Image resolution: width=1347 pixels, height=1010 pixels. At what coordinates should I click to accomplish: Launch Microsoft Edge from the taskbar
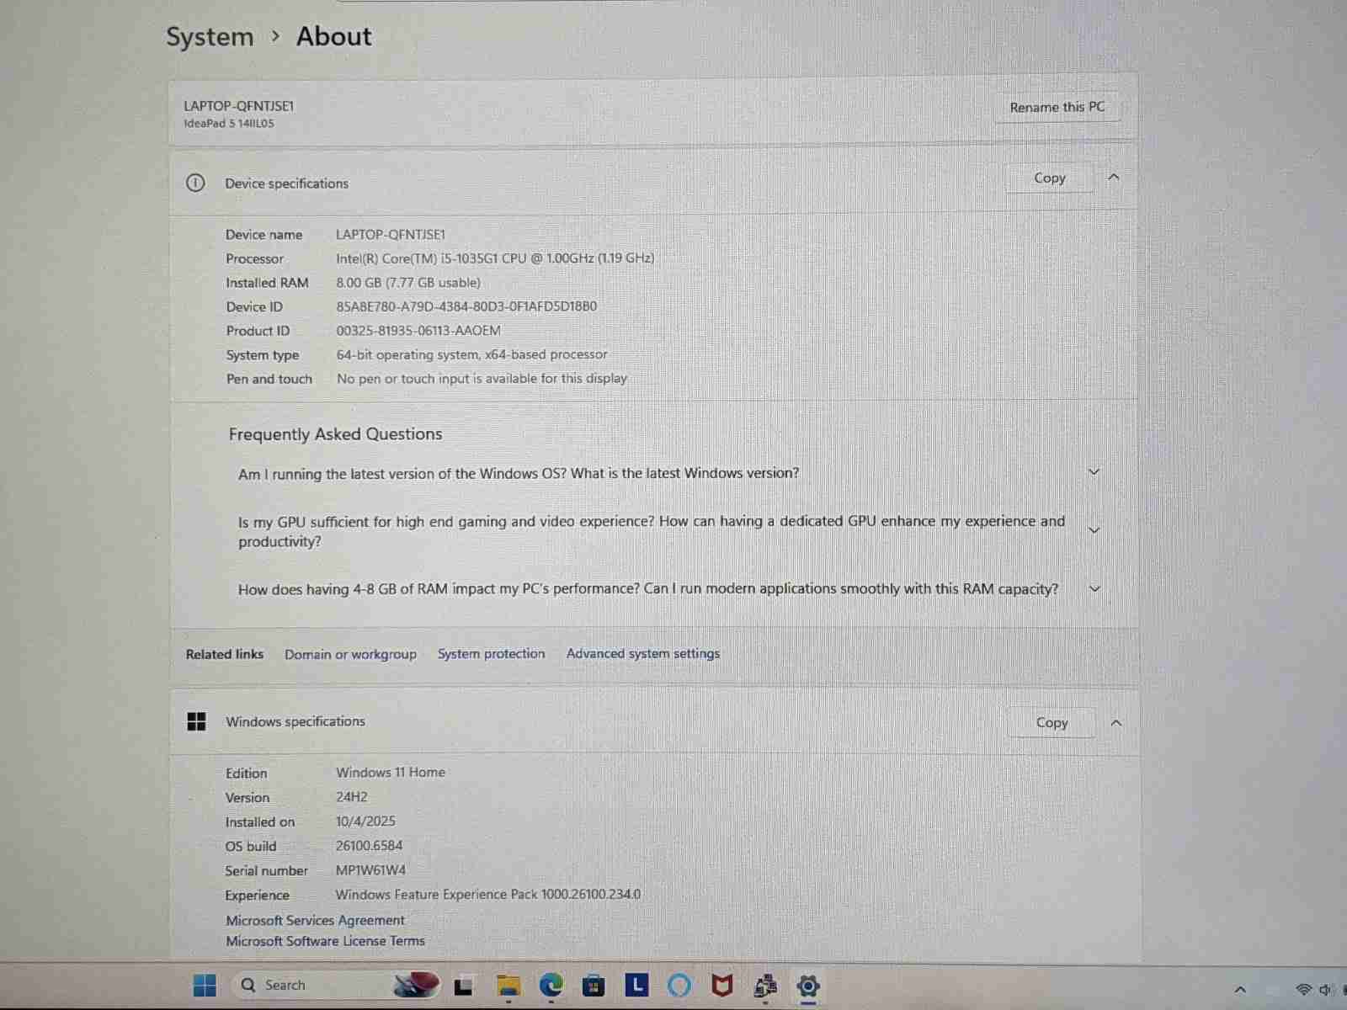551,985
